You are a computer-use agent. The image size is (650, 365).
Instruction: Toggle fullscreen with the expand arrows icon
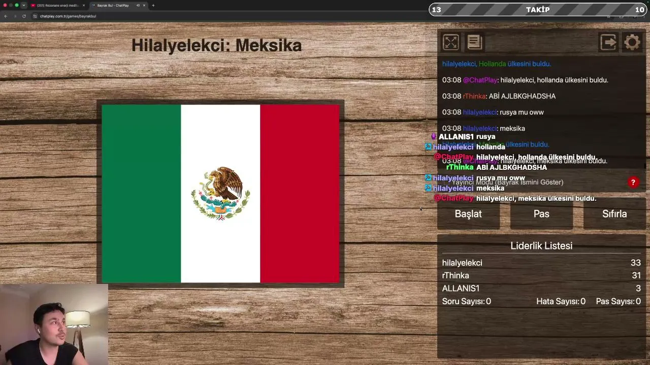(x=450, y=43)
